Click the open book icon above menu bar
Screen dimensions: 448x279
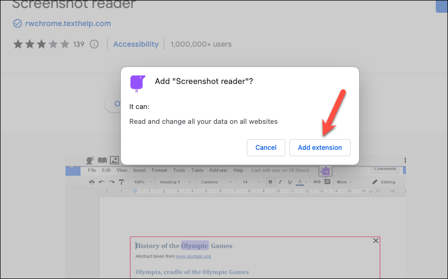pos(102,160)
